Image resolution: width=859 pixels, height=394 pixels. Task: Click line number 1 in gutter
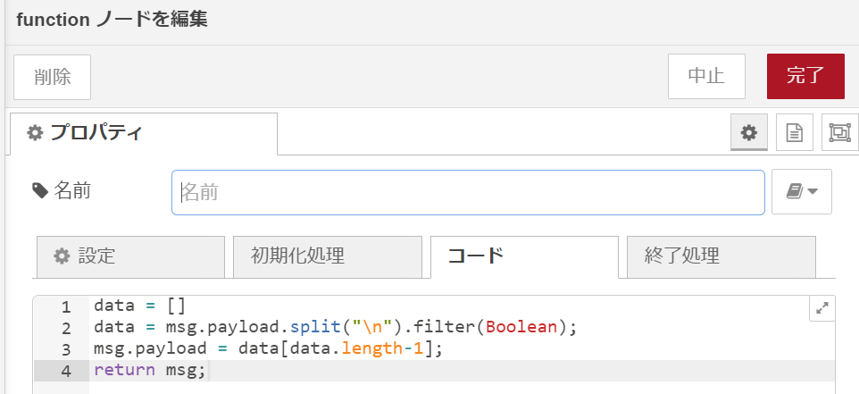pyautogui.click(x=66, y=306)
